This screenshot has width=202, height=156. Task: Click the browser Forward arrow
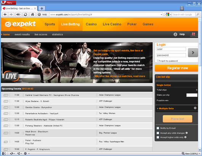pos(11,14)
